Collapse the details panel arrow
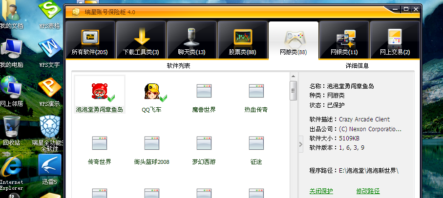443x198 pixels. point(301,144)
